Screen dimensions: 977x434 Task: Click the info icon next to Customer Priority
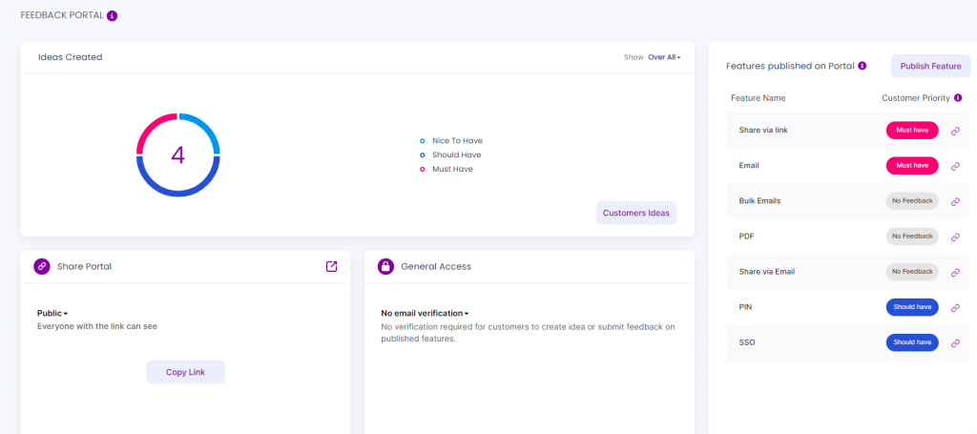[958, 97]
